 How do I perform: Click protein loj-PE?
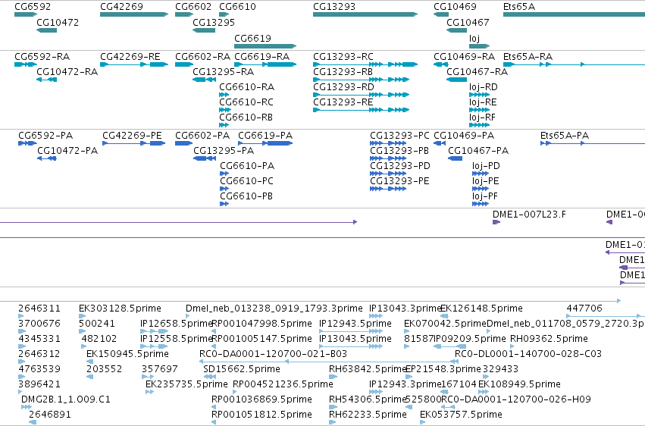pyautogui.click(x=486, y=181)
